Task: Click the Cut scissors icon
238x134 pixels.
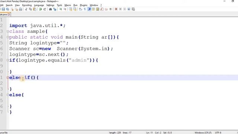Action: coord(26,9)
